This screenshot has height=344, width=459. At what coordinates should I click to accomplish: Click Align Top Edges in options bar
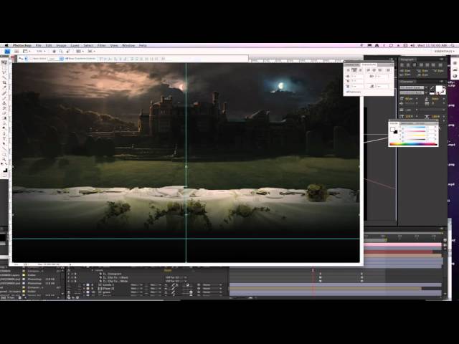coord(101,59)
